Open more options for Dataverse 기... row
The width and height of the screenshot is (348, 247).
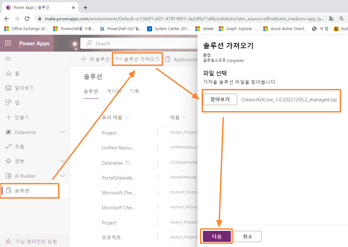[157, 162]
